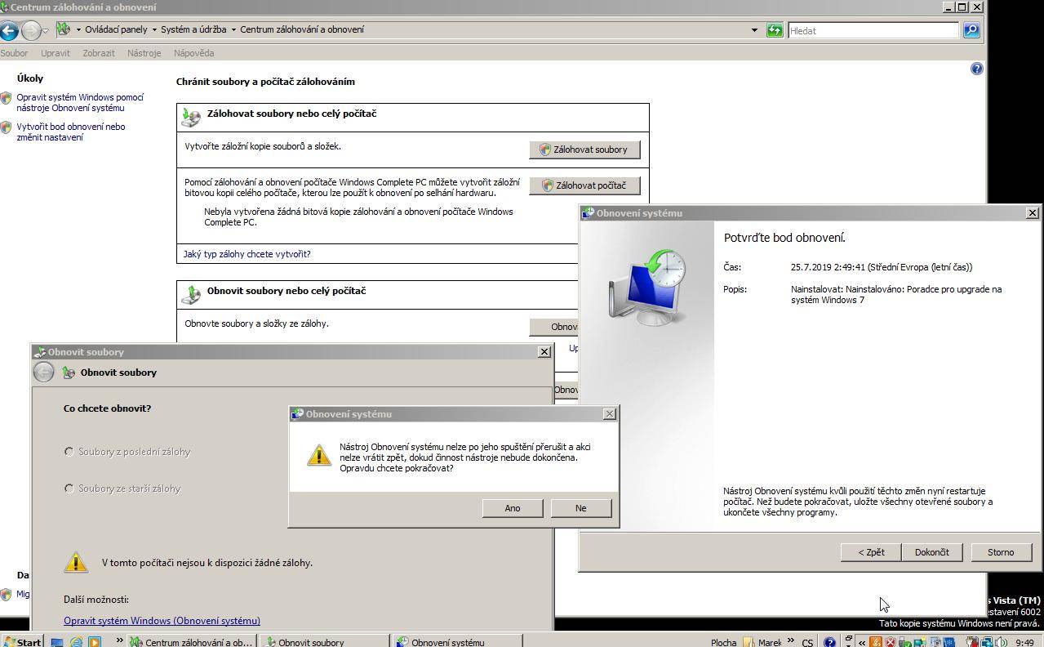Click the search magnifier icon
1044x647 pixels.
pos(971,30)
